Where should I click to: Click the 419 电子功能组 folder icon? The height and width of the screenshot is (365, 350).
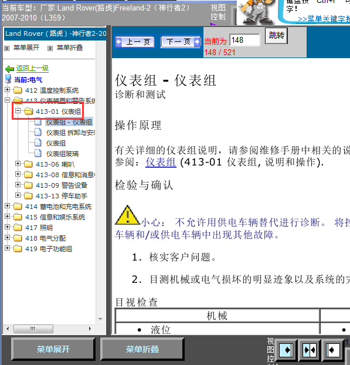click(18, 249)
